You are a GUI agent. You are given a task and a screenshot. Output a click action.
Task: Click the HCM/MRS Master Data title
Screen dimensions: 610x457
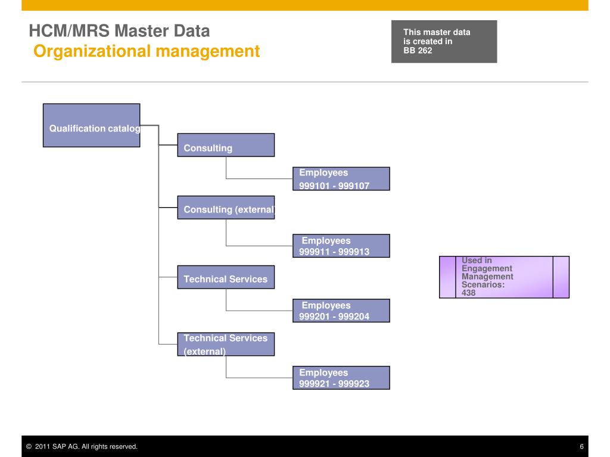119,31
